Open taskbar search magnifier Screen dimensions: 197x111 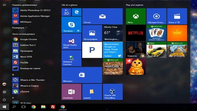pos(14,107)
